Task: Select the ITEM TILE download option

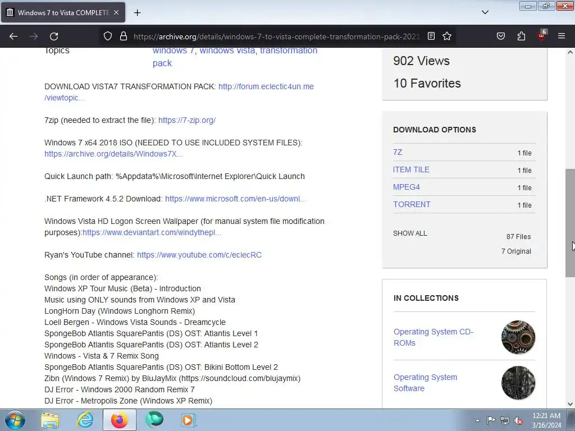Action: pyautogui.click(x=411, y=169)
